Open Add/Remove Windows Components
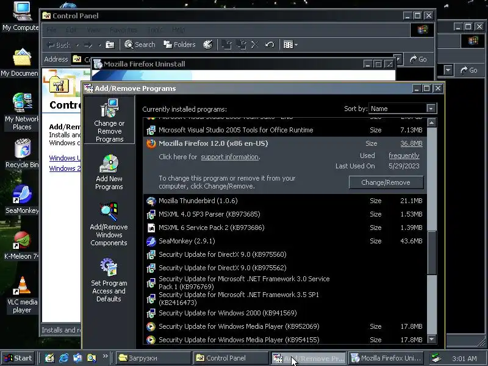Screen dimensions: 488x366 (109, 224)
